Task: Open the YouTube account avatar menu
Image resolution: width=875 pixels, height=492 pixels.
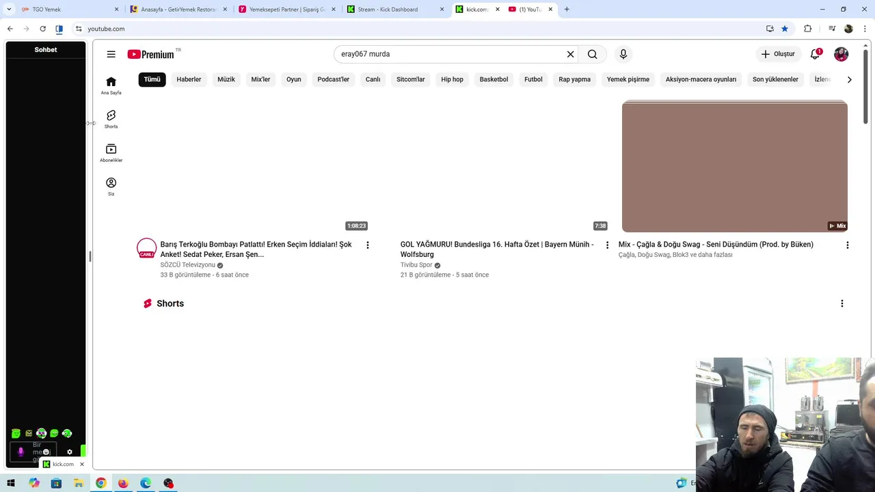Action: click(x=841, y=54)
